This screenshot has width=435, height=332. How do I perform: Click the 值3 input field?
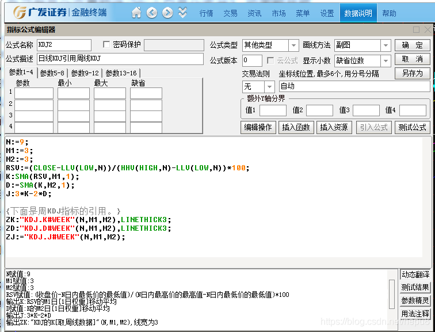(366, 110)
